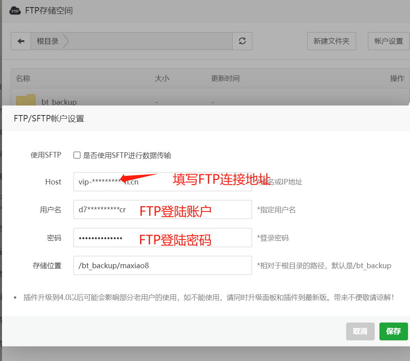Click the 默认是/bt_backup hint text

(x=361, y=265)
